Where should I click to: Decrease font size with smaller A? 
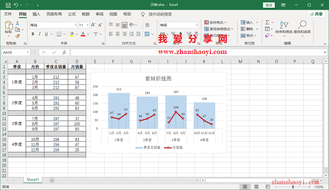pyautogui.click(x=100, y=25)
